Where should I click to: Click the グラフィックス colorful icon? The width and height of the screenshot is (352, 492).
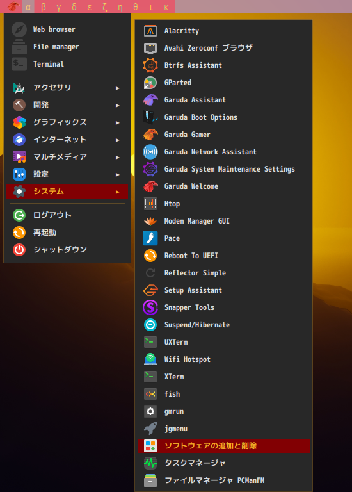(x=19, y=122)
